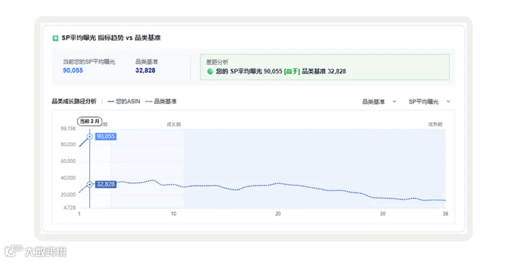Click the y-axis value 60,000
This screenshot has height=261, width=507.
click(x=68, y=161)
